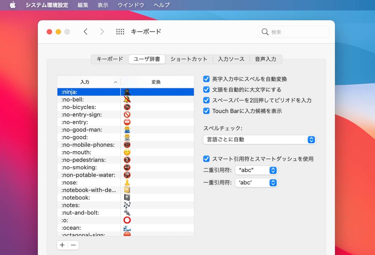Screen dimensions: 375x255
Task: Click the no-pedestrians emoji replacement
Action: pos(127,160)
